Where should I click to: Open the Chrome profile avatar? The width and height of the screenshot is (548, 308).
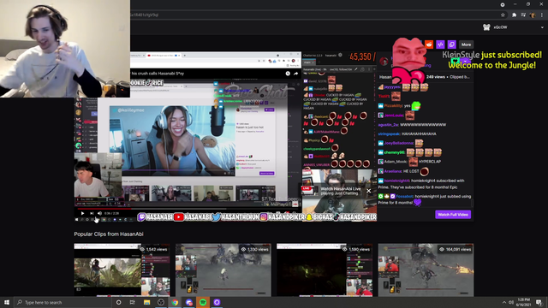pyautogui.click(x=533, y=15)
